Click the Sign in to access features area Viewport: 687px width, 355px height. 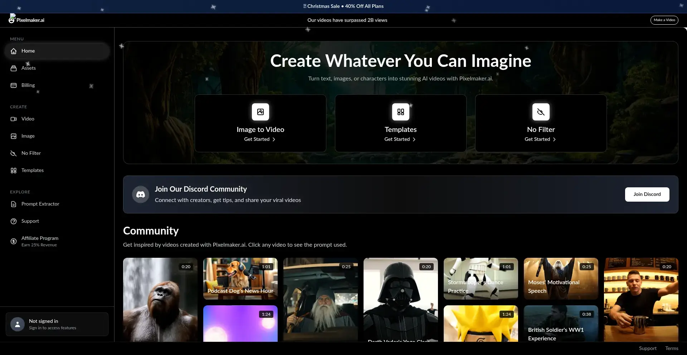coord(52,327)
